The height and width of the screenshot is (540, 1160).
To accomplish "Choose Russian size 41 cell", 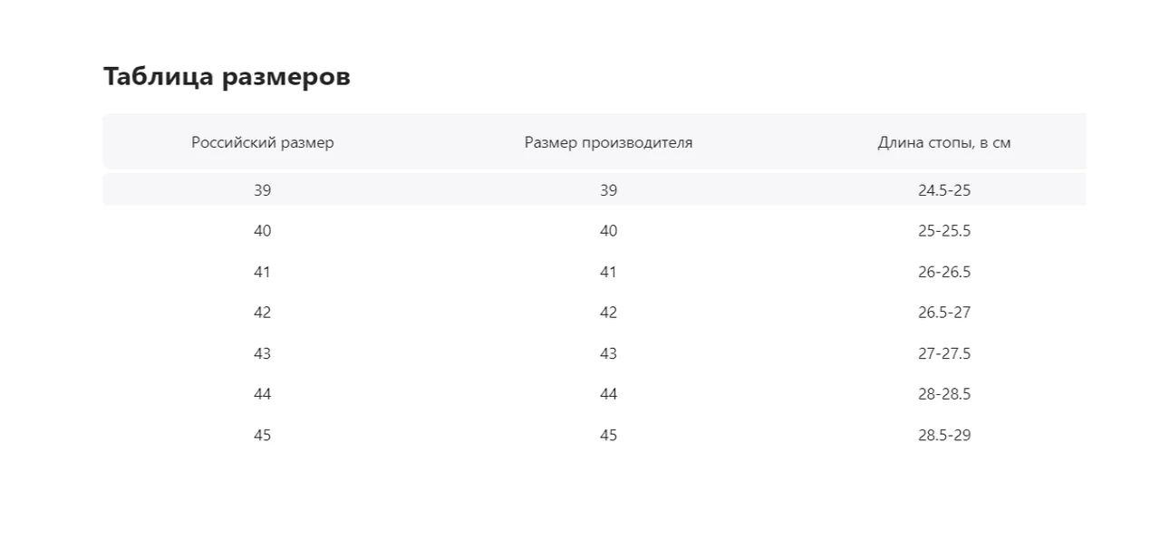I will 263,272.
